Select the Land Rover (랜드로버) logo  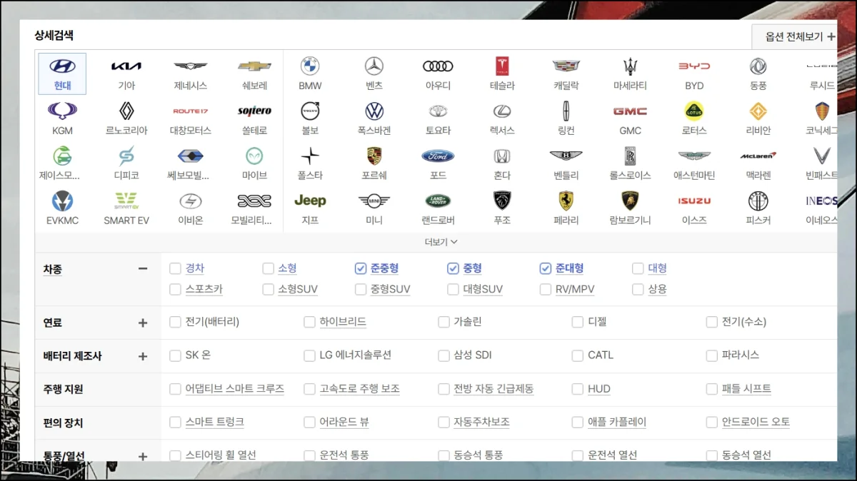click(438, 201)
